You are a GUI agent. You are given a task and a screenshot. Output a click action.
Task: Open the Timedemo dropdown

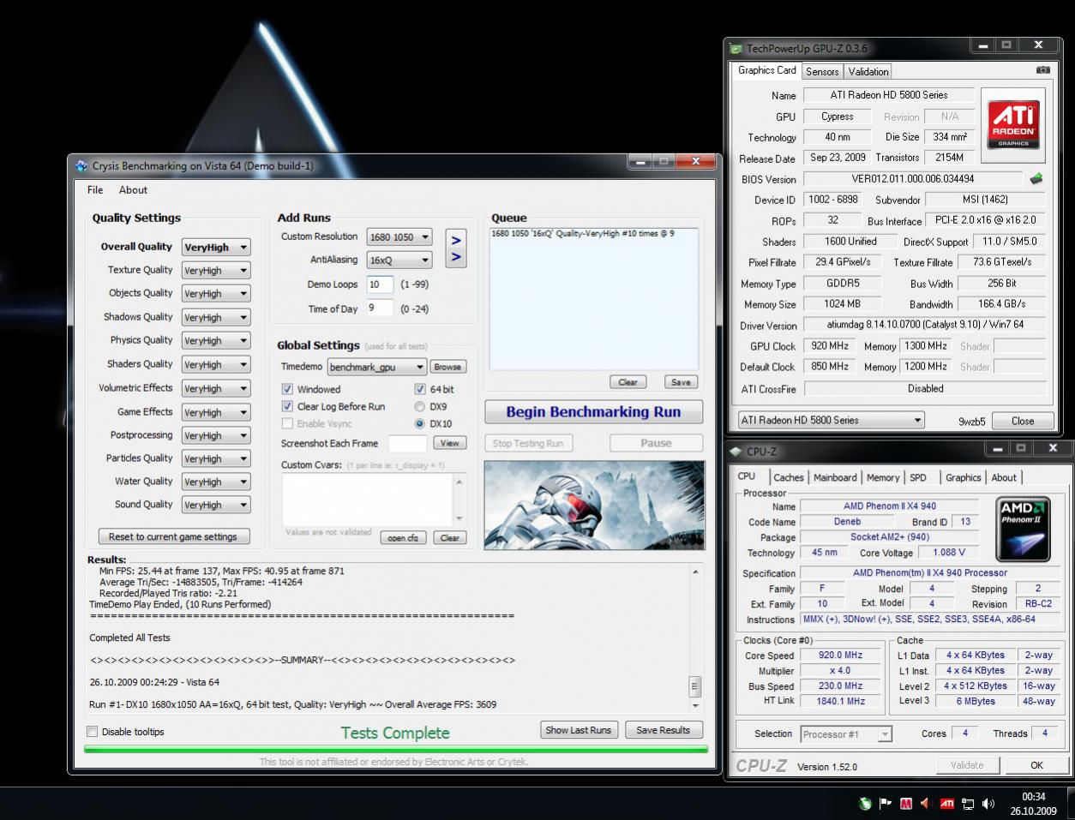[x=377, y=367]
